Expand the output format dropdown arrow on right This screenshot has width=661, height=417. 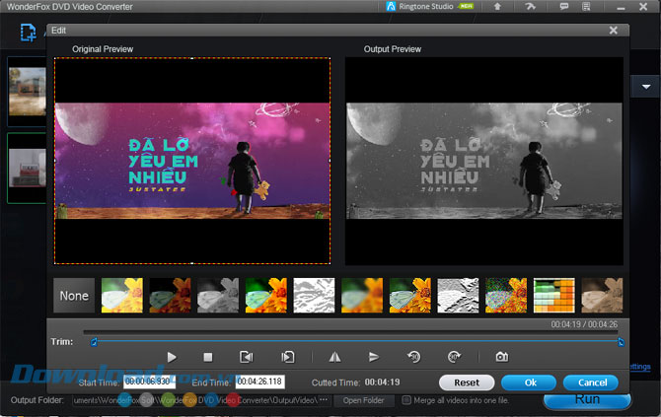point(646,87)
